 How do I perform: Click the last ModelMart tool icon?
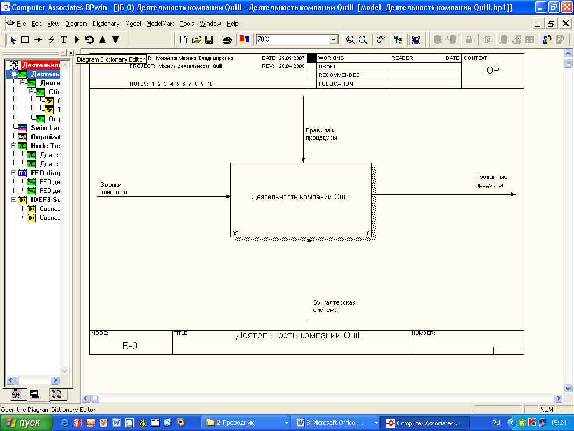(560, 40)
